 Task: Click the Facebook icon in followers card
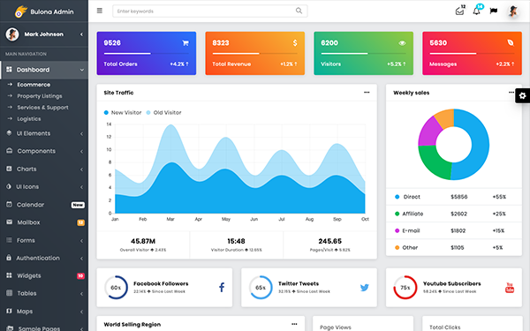[x=222, y=288]
